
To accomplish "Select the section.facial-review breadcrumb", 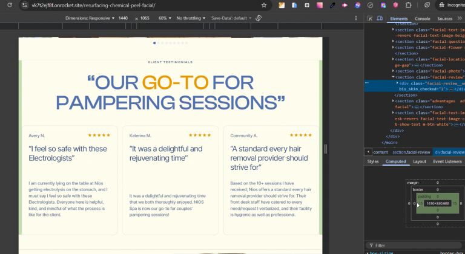I will [411, 152].
